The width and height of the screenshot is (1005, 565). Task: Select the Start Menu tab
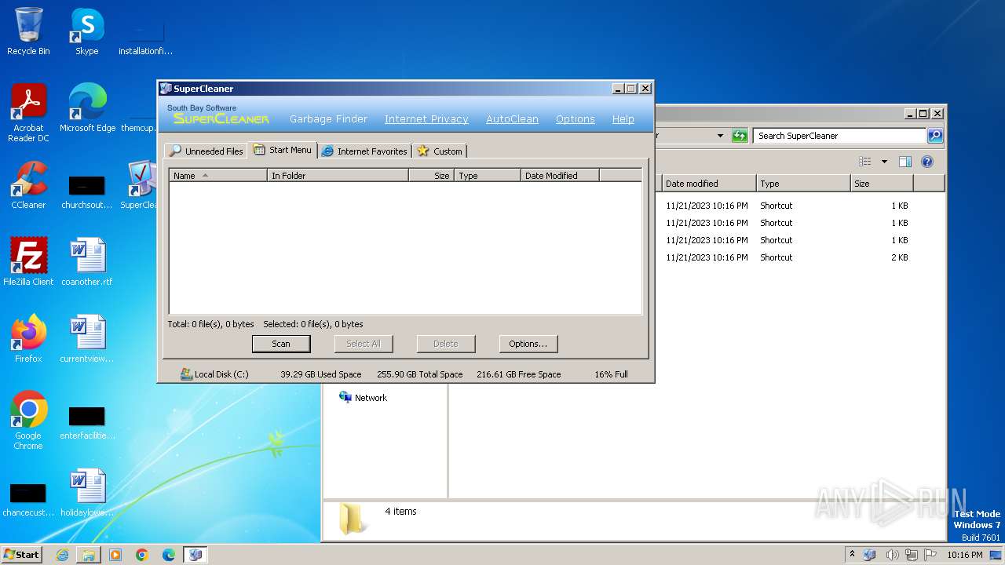(283, 150)
